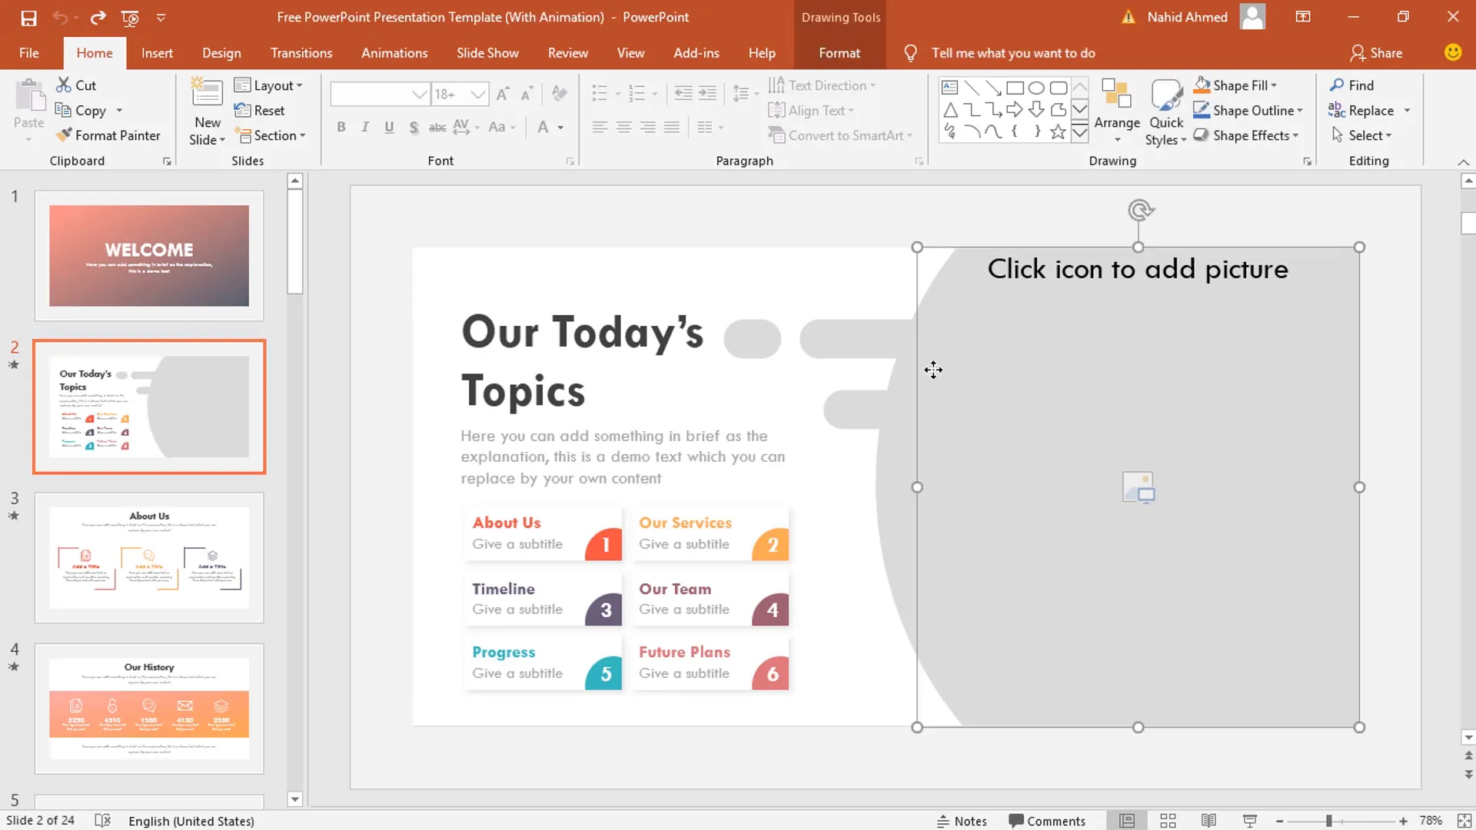Click the zoom slider handle
Image resolution: width=1476 pixels, height=830 pixels.
1328,821
